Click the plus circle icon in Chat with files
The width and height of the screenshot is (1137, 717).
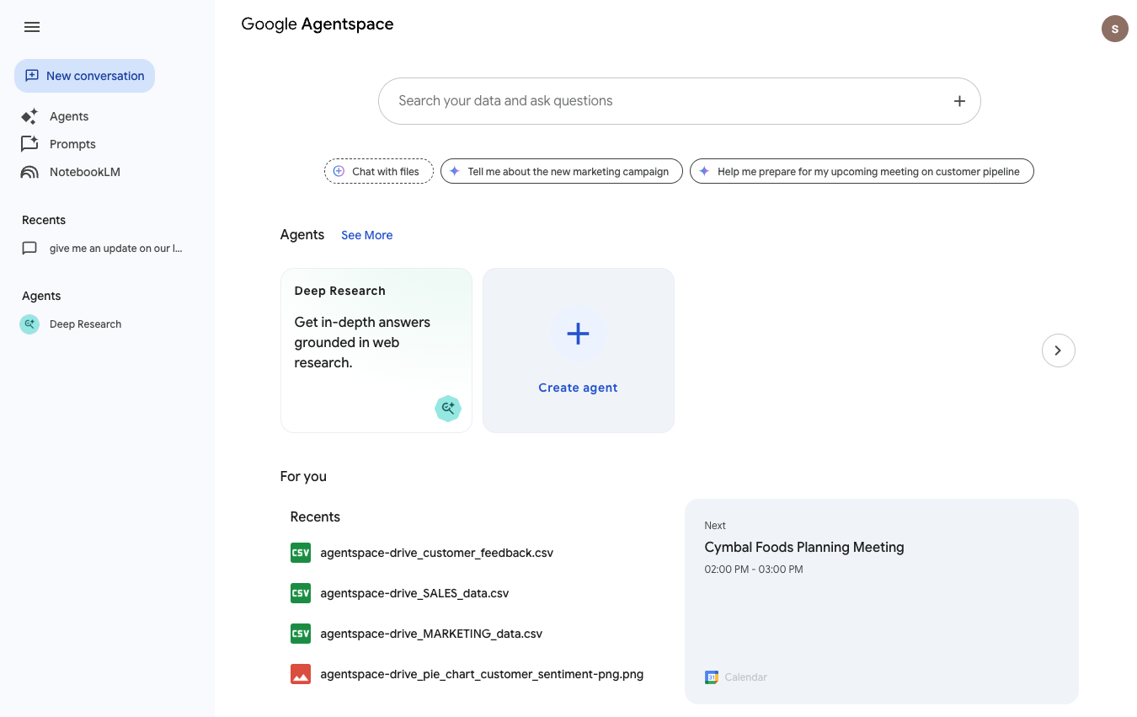pyautogui.click(x=339, y=171)
